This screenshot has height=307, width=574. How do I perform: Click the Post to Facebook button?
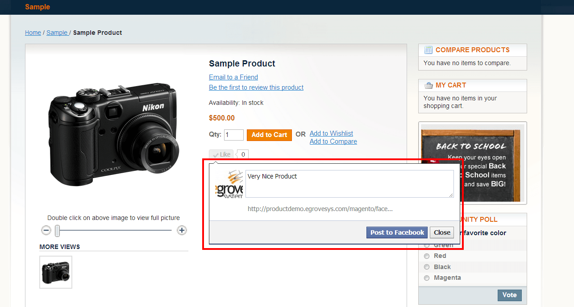(x=397, y=232)
